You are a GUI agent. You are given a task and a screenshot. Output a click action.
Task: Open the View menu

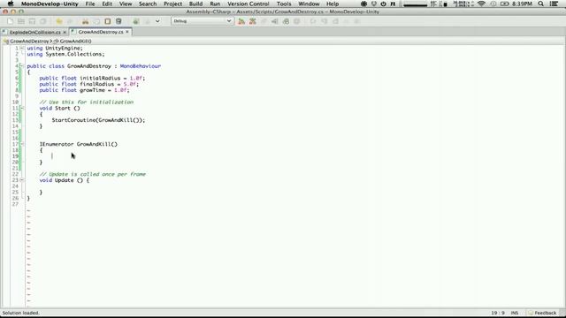(x=126, y=4)
